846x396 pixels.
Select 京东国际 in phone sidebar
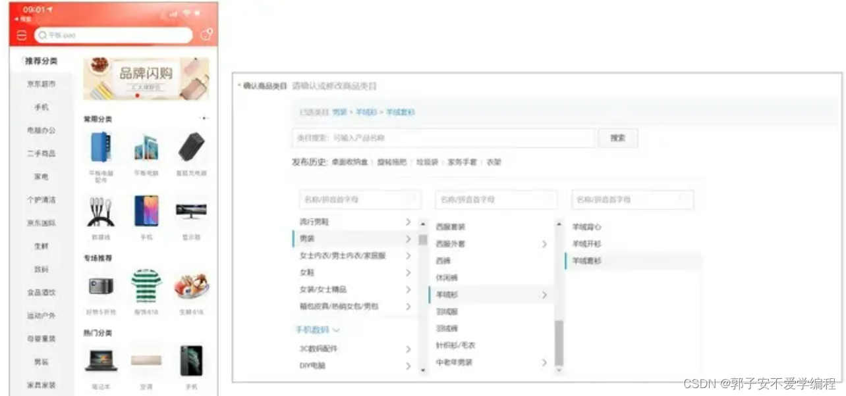click(x=41, y=223)
